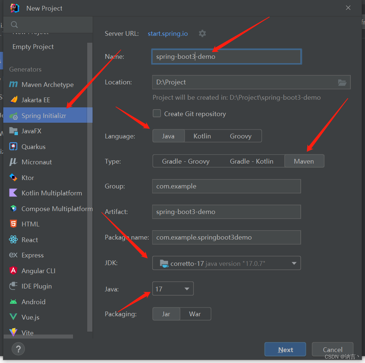This screenshot has width=365, height=363.
Task: Click the Artifact input field
Action: pos(227,212)
